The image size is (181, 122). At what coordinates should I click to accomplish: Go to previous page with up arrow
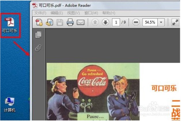tap(95, 22)
